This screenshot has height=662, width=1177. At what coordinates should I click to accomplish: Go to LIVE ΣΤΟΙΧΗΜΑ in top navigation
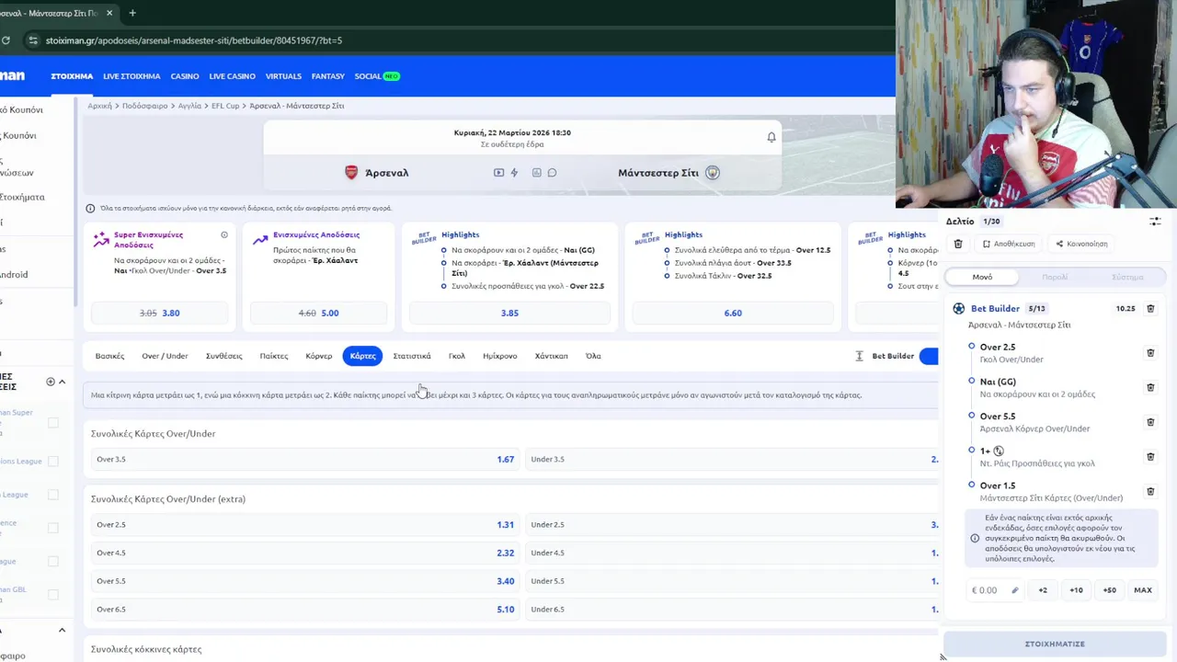pos(131,76)
